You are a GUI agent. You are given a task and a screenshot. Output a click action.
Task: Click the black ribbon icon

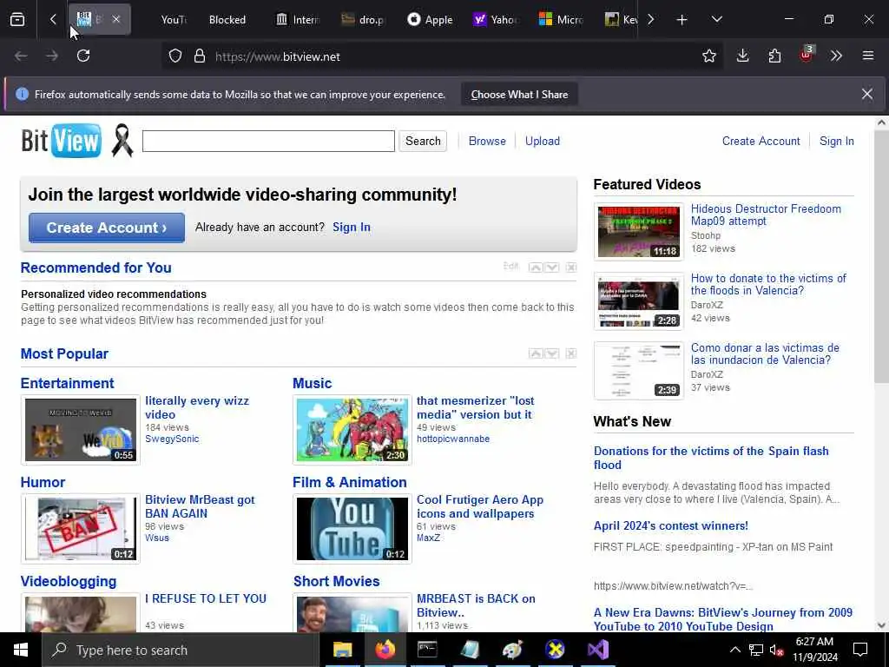click(122, 141)
